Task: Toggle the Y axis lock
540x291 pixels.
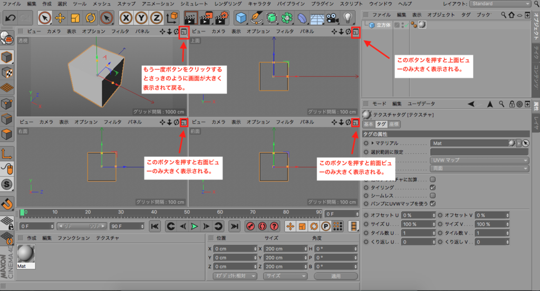Action: coord(141,17)
